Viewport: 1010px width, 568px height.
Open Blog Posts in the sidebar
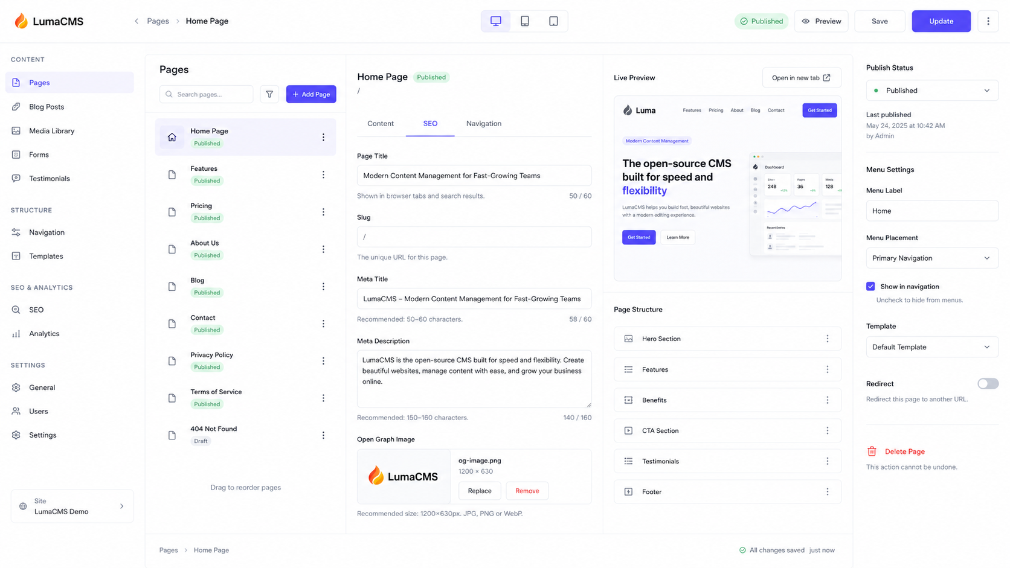click(x=69, y=107)
